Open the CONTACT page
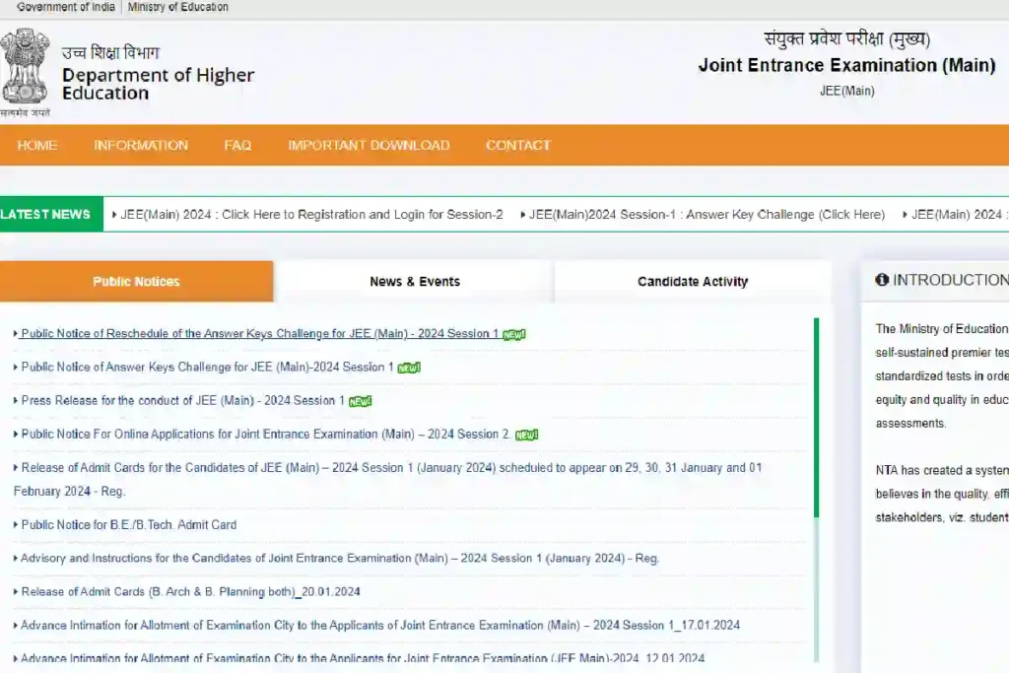1009x673 pixels. [518, 146]
